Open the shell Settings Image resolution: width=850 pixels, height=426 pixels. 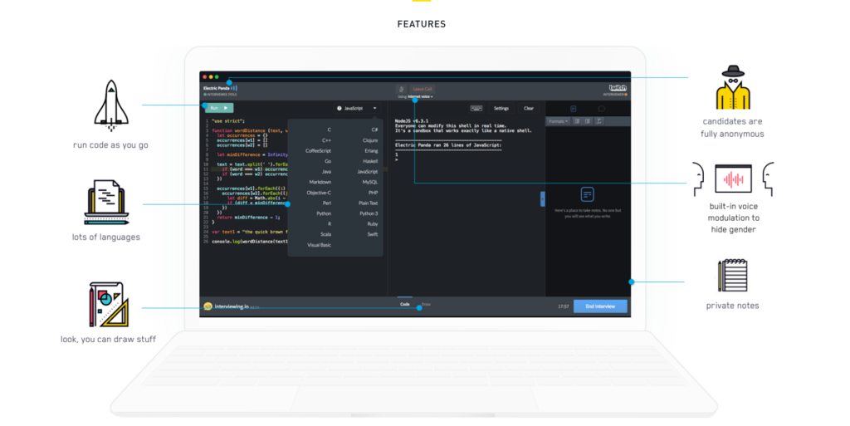pyautogui.click(x=501, y=108)
